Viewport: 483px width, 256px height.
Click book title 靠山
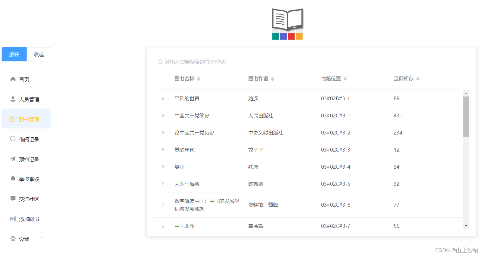[179, 167]
